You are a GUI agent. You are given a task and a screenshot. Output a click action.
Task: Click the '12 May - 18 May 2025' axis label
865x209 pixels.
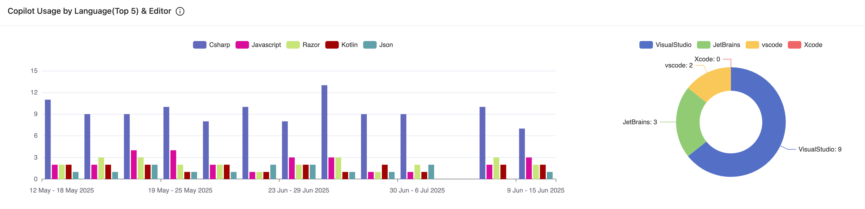click(x=61, y=191)
